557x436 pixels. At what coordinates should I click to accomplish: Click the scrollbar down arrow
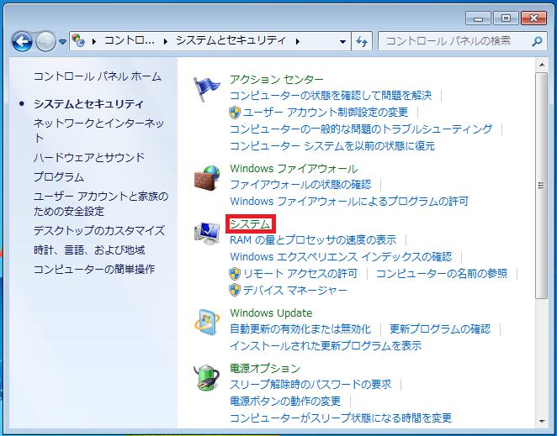pyautogui.click(x=542, y=422)
